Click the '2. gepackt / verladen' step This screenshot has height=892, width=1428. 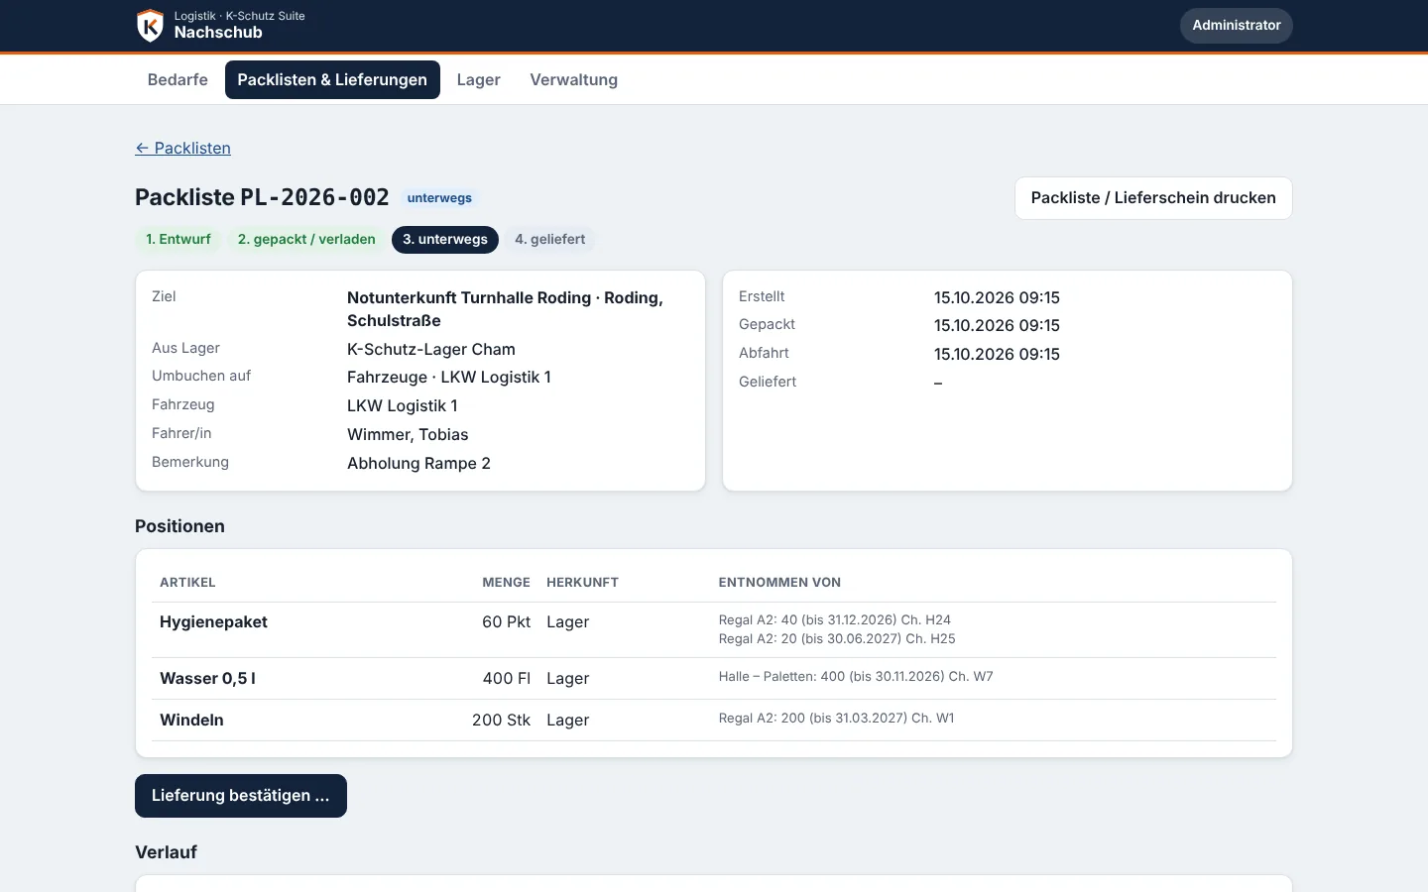coord(306,240)
